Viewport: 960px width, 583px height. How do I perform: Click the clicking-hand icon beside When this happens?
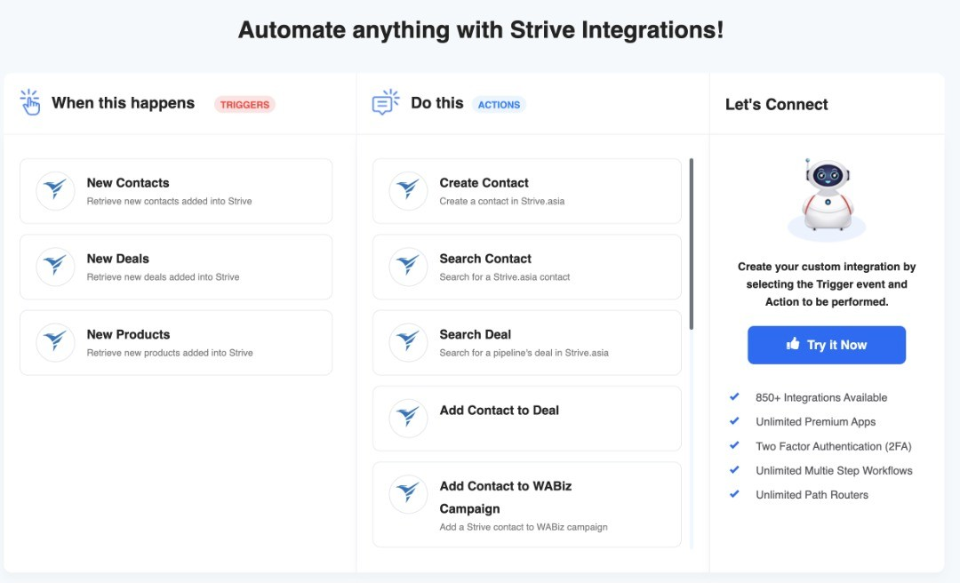[30, 102]
